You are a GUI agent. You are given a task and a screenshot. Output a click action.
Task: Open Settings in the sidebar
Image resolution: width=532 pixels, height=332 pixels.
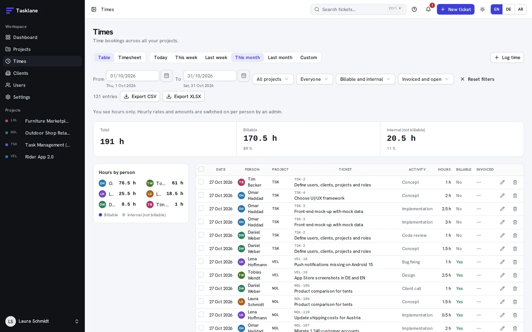pyautogui.click(x=42, y=97)
